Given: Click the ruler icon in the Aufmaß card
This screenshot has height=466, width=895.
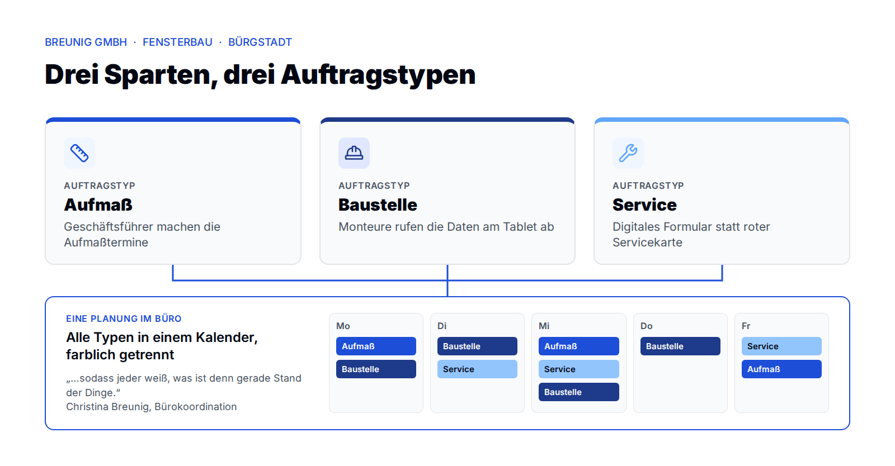Looking at the screenshot, I should point(79,153).
